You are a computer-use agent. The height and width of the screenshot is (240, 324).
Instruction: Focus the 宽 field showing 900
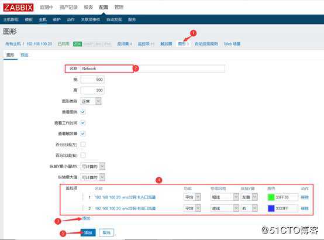coord(92,80)
